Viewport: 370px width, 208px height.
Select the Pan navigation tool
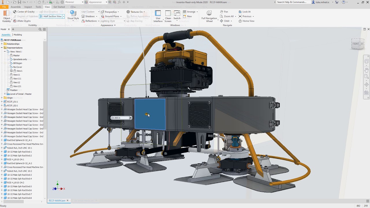tap(225, 12)
